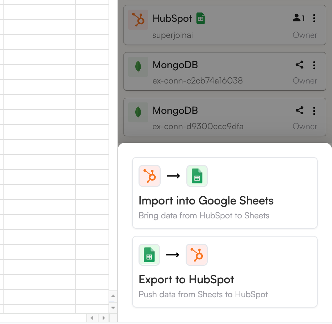Viewport: 332px width, 324px height.
Task: Click HubSpot destination icon in the Export card
Action: click(197, 255)
